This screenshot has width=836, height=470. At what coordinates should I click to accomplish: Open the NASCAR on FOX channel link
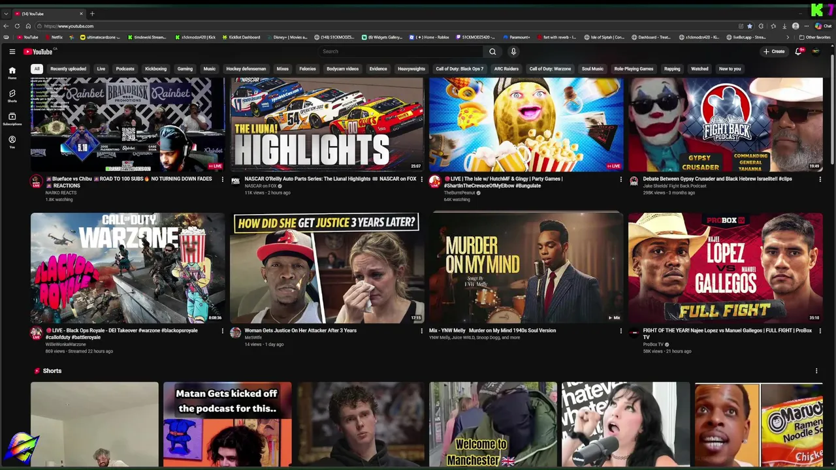pyautogui.click(x=261, y=186)
